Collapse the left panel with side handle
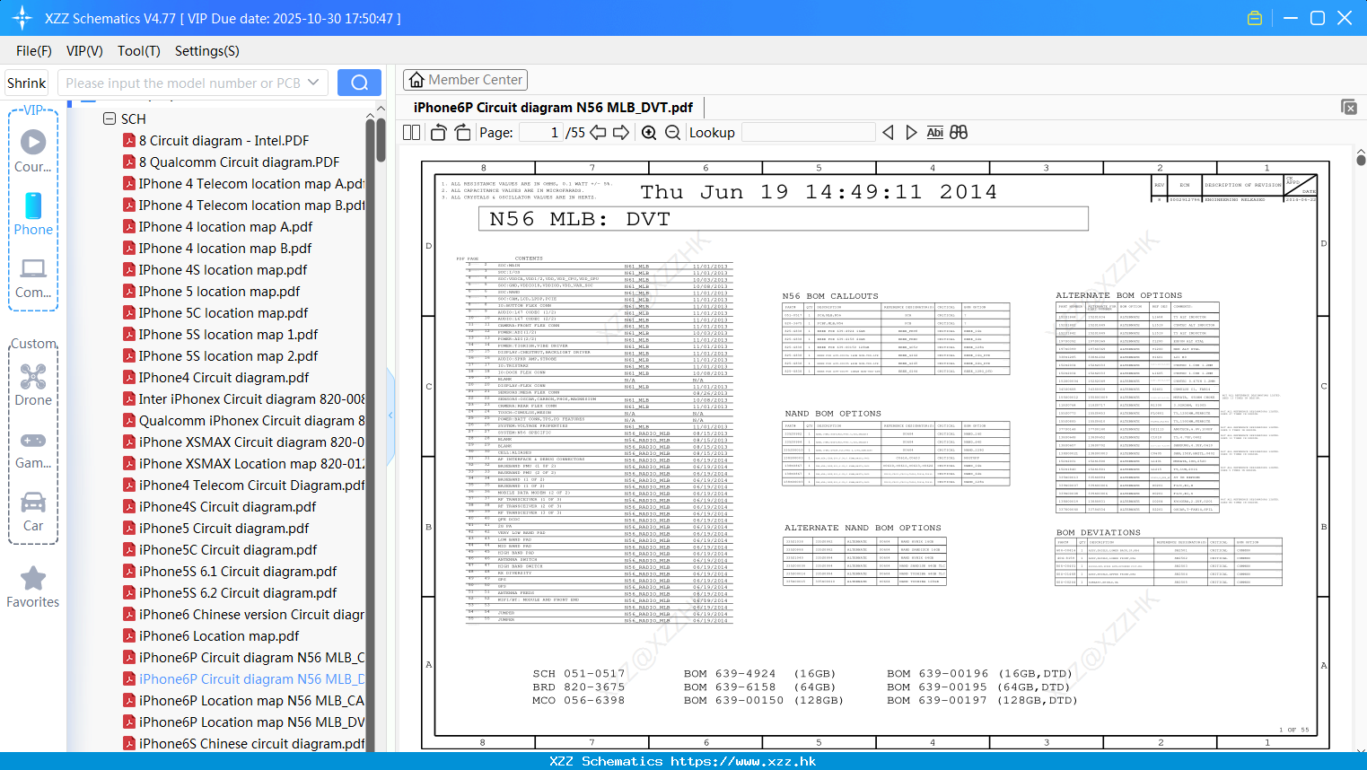The height and width of the screenshot is (770, 1367). click(x=390, y=415)
